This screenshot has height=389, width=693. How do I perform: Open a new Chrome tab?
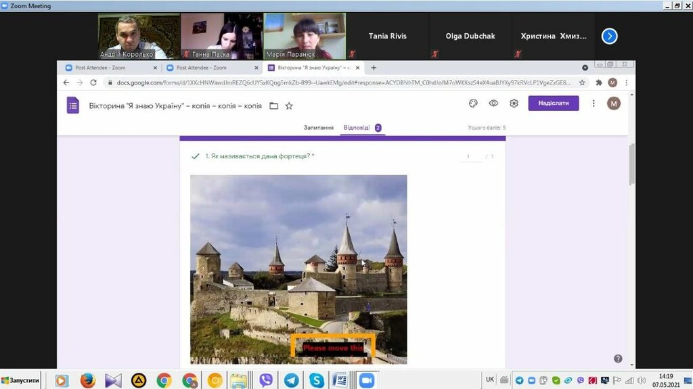click(374, 68)
